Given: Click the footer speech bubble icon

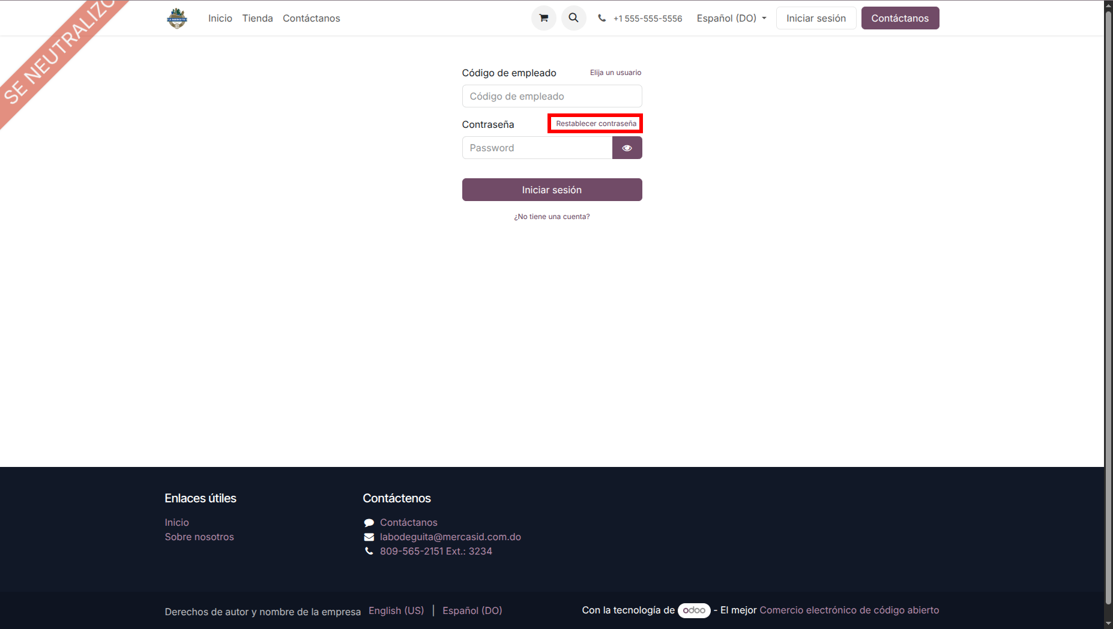Looking at the screenshot, I should [369, 523].
